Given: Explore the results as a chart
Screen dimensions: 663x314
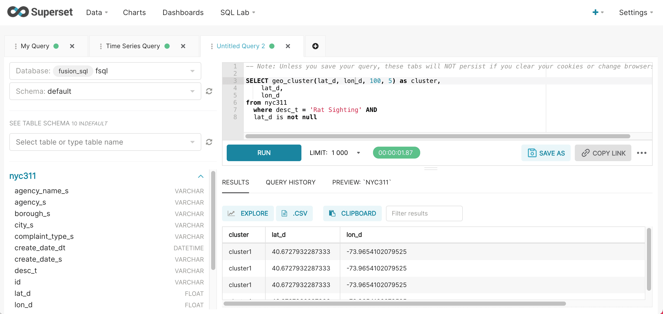Looking at the screenshot, I should tap(248, 213).
